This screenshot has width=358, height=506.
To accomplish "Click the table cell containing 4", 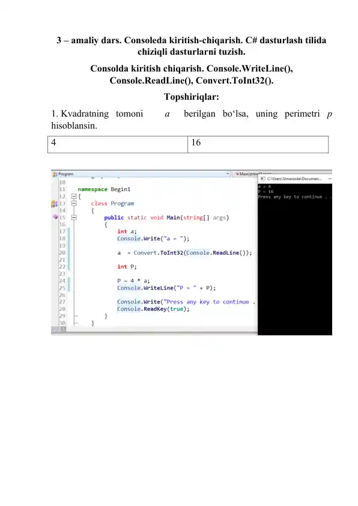I will 118,144.
